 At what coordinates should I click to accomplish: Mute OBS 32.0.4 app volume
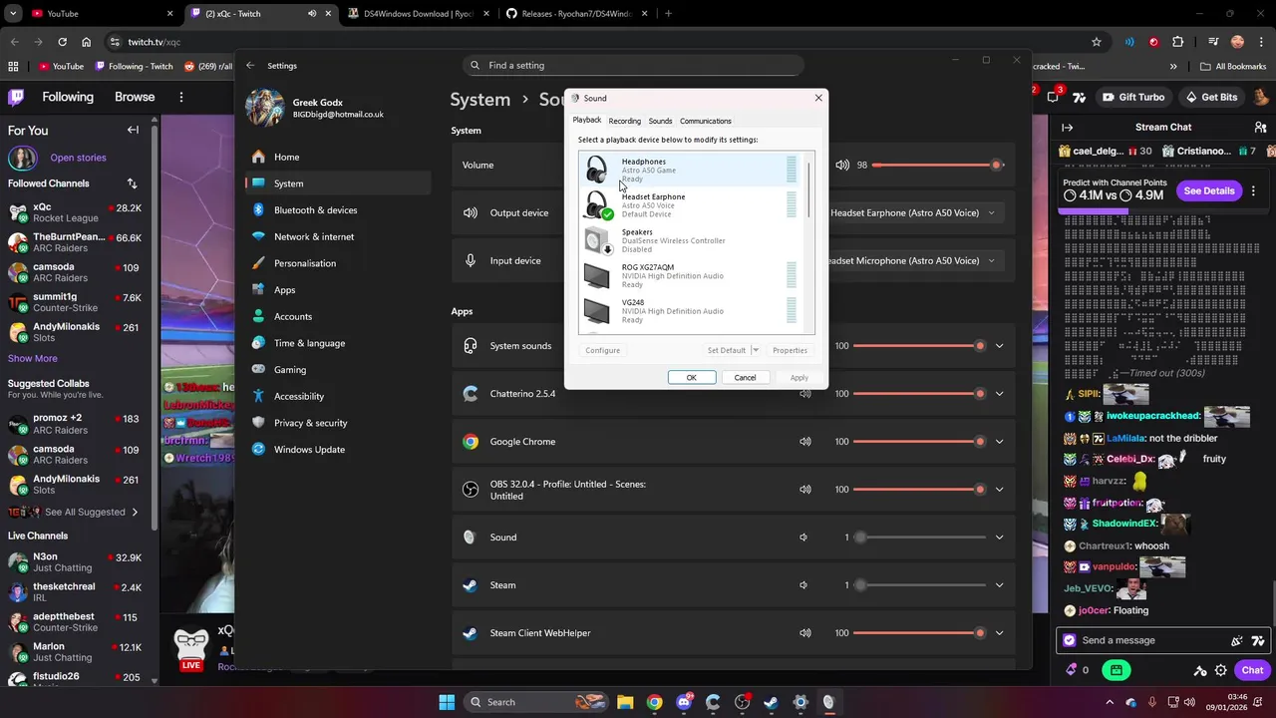804,490
